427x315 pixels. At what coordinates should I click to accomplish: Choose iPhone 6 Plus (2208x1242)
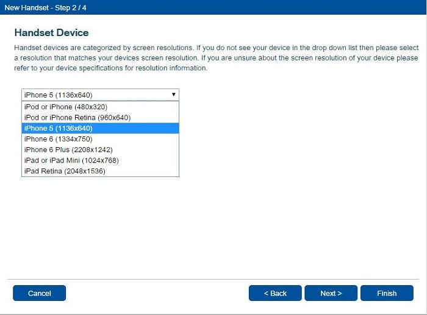point(100,150)
